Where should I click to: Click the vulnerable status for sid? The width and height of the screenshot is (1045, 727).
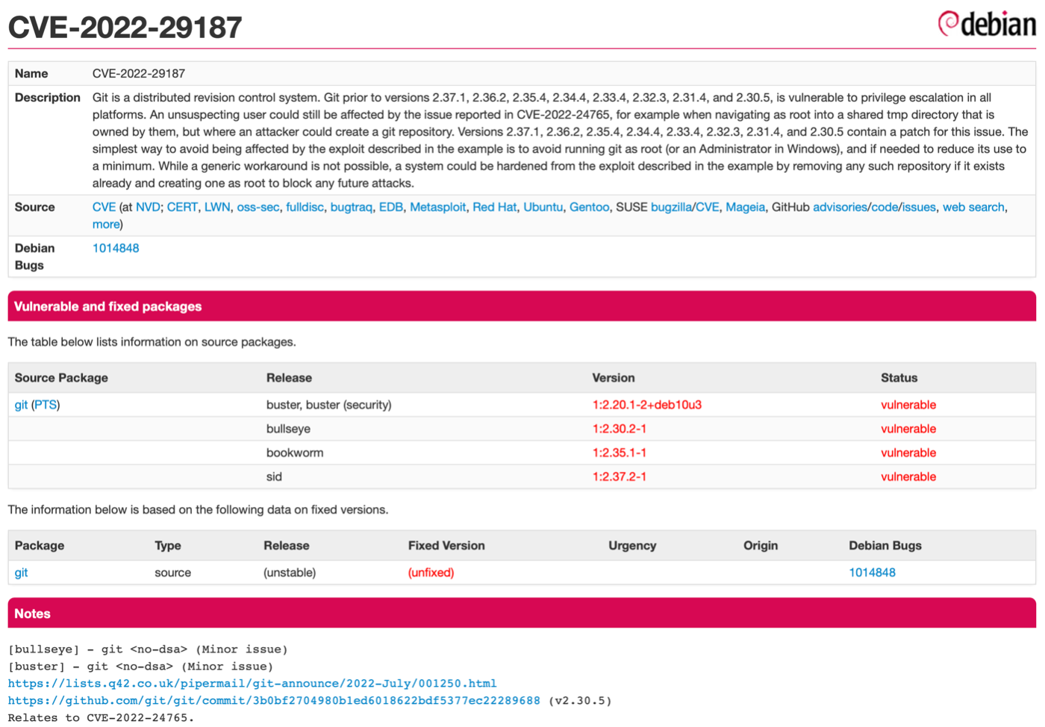[908, 476]
